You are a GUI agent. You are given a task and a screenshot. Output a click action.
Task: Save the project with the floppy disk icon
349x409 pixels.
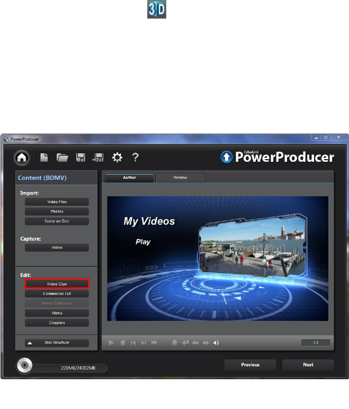80,158
